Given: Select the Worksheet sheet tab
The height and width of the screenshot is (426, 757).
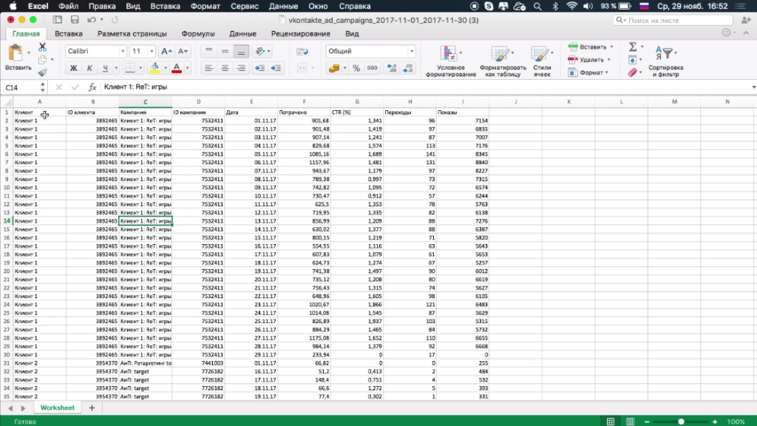Looking at the screenshot, I should click(x=58, y=408).
